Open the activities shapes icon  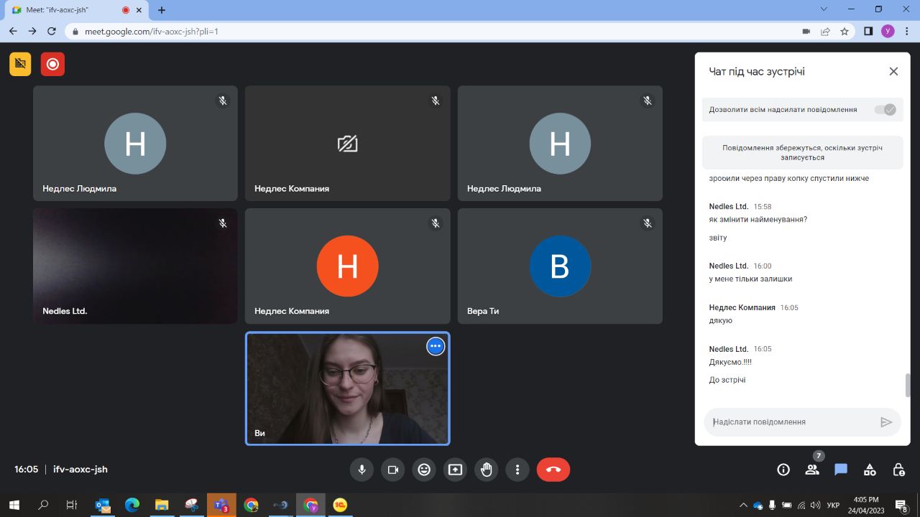[870, 470]
